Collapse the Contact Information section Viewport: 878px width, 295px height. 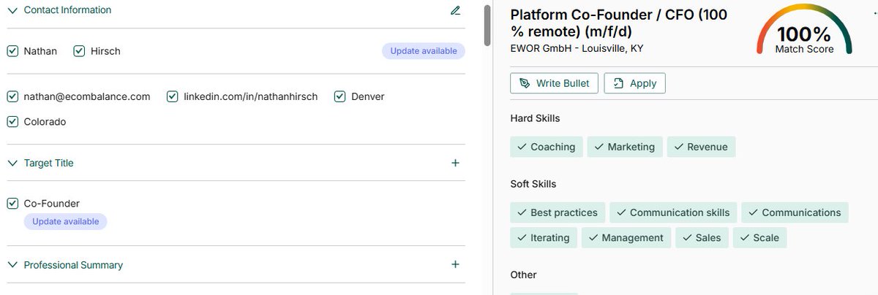coord(12,10)
